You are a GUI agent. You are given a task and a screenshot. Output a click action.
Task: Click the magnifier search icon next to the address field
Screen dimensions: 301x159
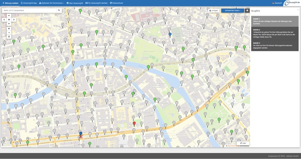tap(59, 10)
